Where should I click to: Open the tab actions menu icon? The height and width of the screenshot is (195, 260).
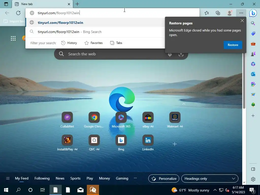(6, 4)
